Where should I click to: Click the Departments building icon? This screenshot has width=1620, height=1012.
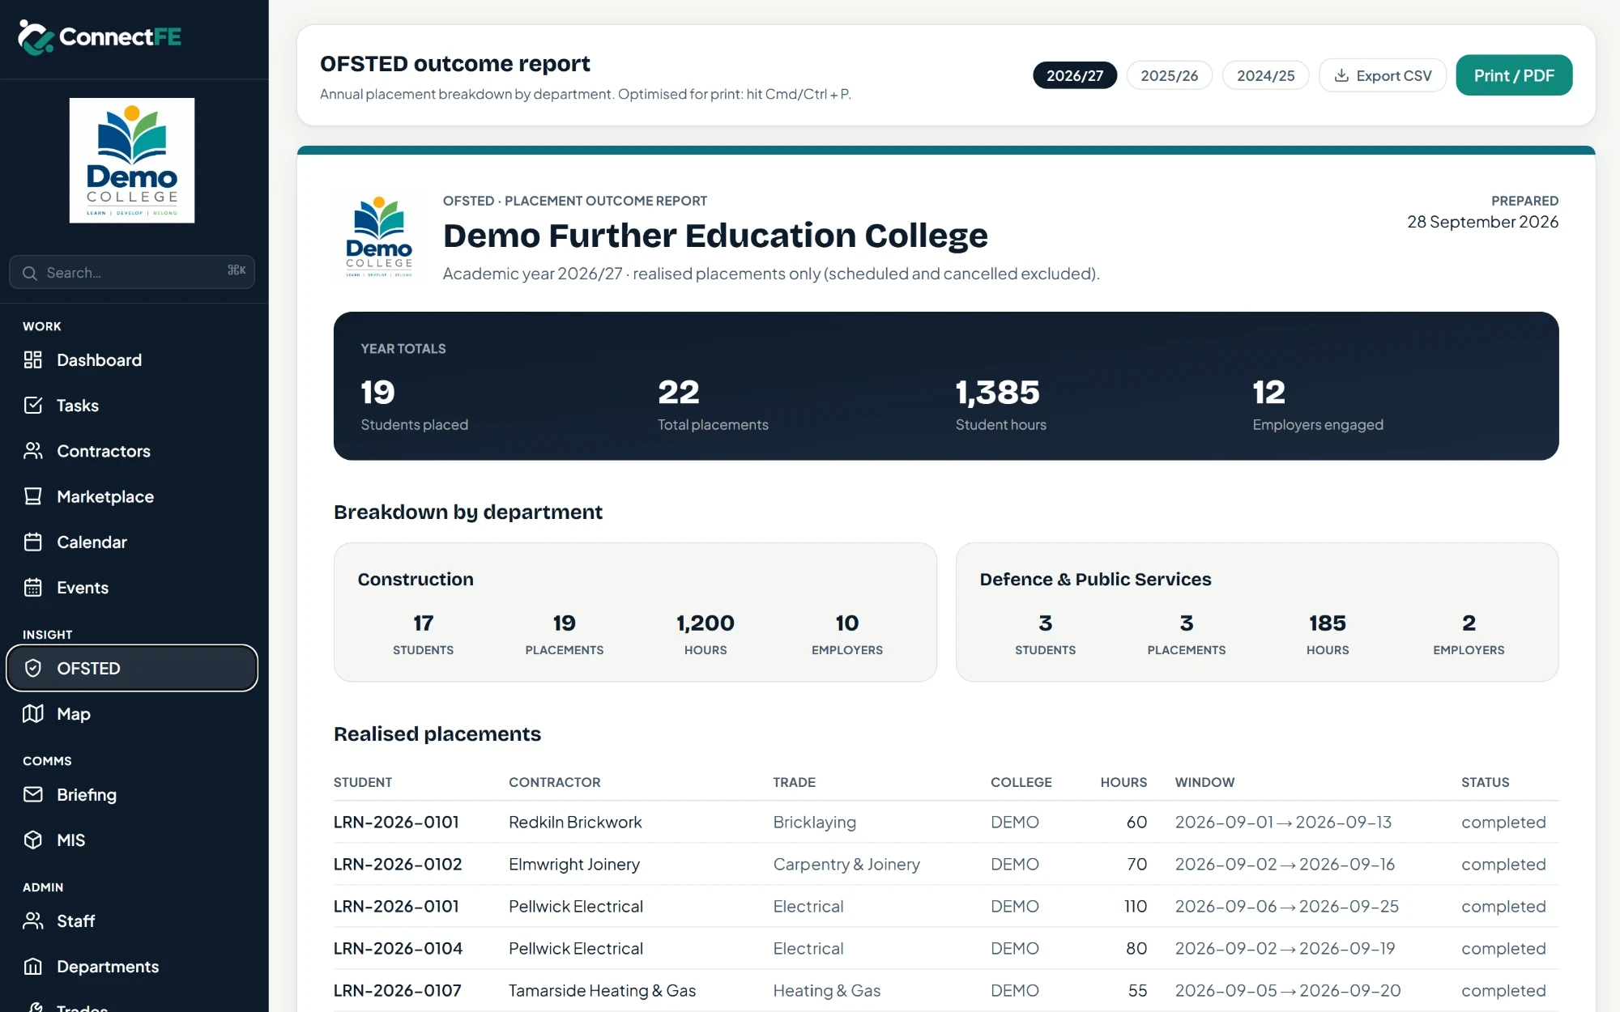click(x=33, y=966)
